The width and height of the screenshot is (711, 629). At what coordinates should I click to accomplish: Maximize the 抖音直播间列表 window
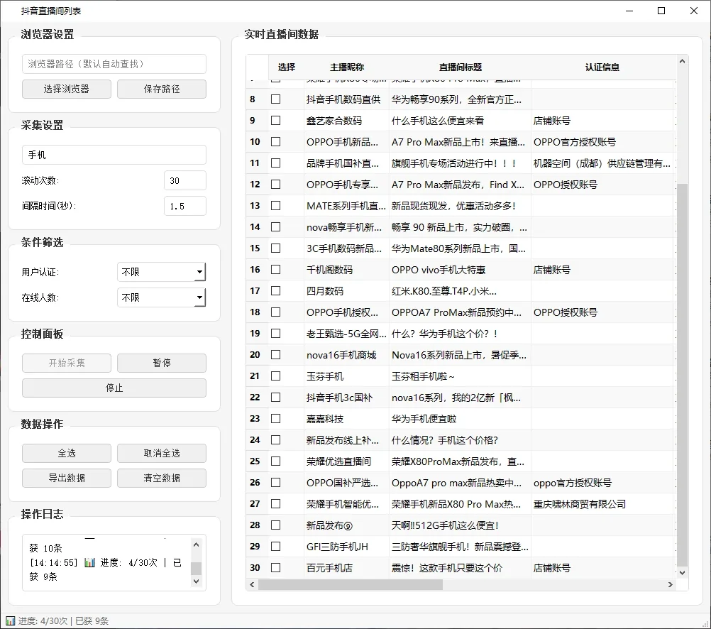[661, 11]
